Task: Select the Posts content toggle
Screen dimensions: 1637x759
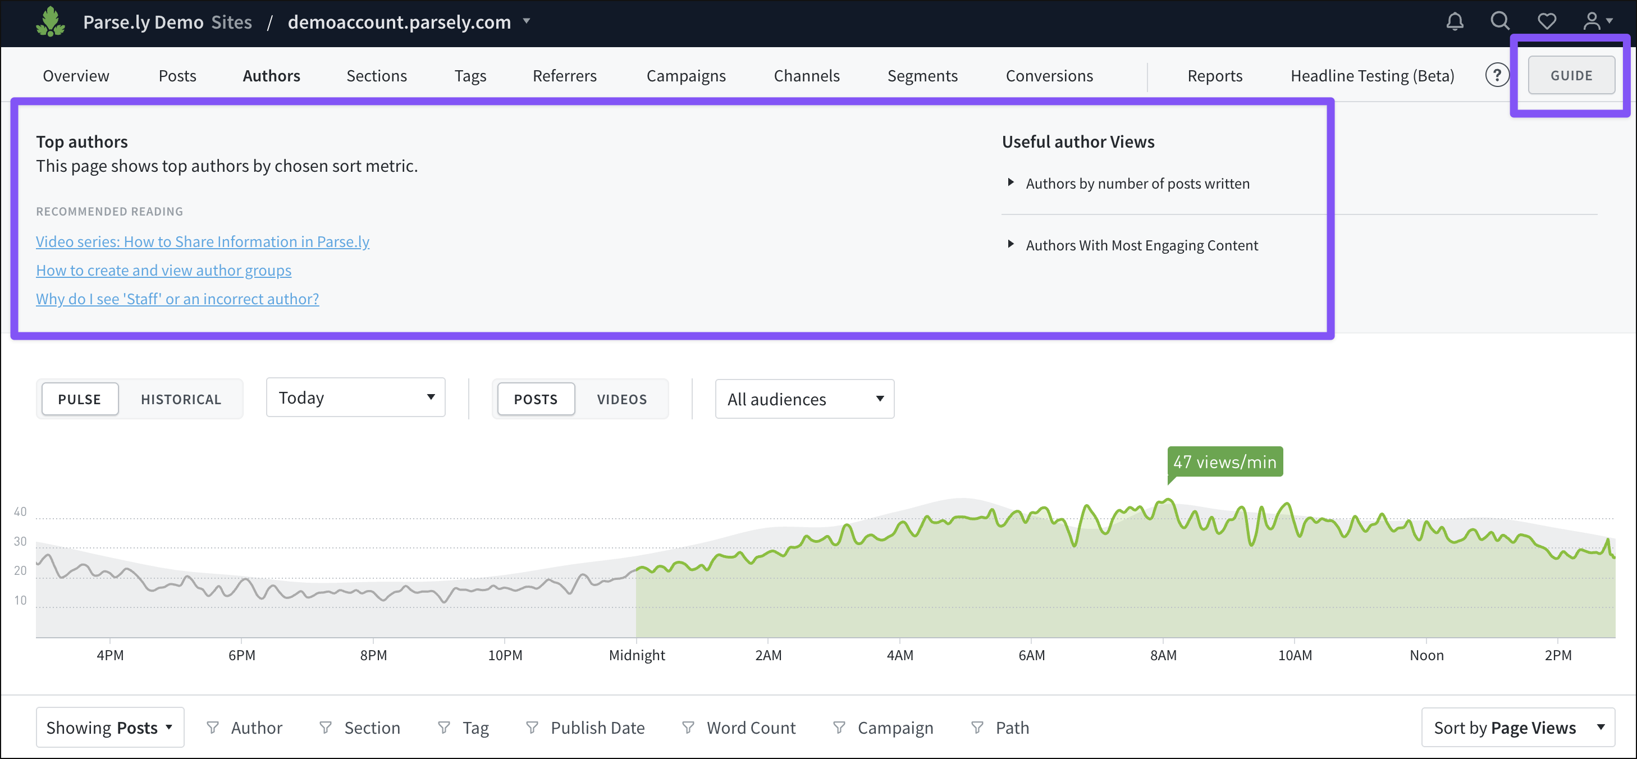Action: point(536,399)
